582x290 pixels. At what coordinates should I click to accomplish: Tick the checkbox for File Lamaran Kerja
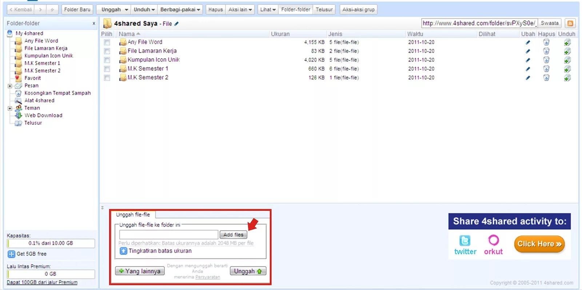coord(107,51)
